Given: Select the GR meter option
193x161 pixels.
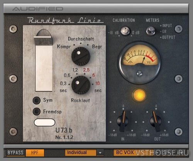Looking at the screenshot, I should pyautogui.click(x=163, y=31).
